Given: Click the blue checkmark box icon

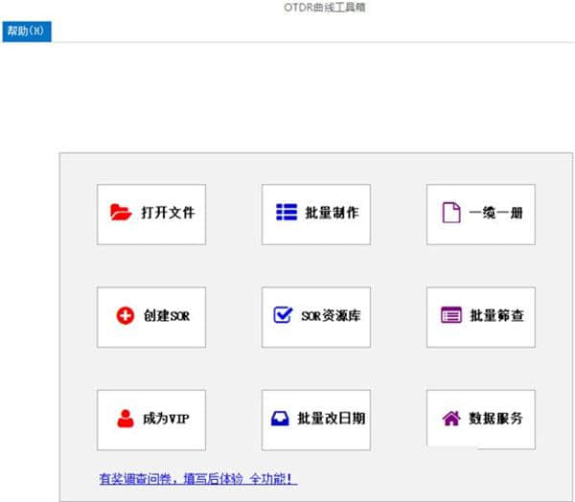Looking at the screenshot, I should pyautogui.click(x=283, y=315).
